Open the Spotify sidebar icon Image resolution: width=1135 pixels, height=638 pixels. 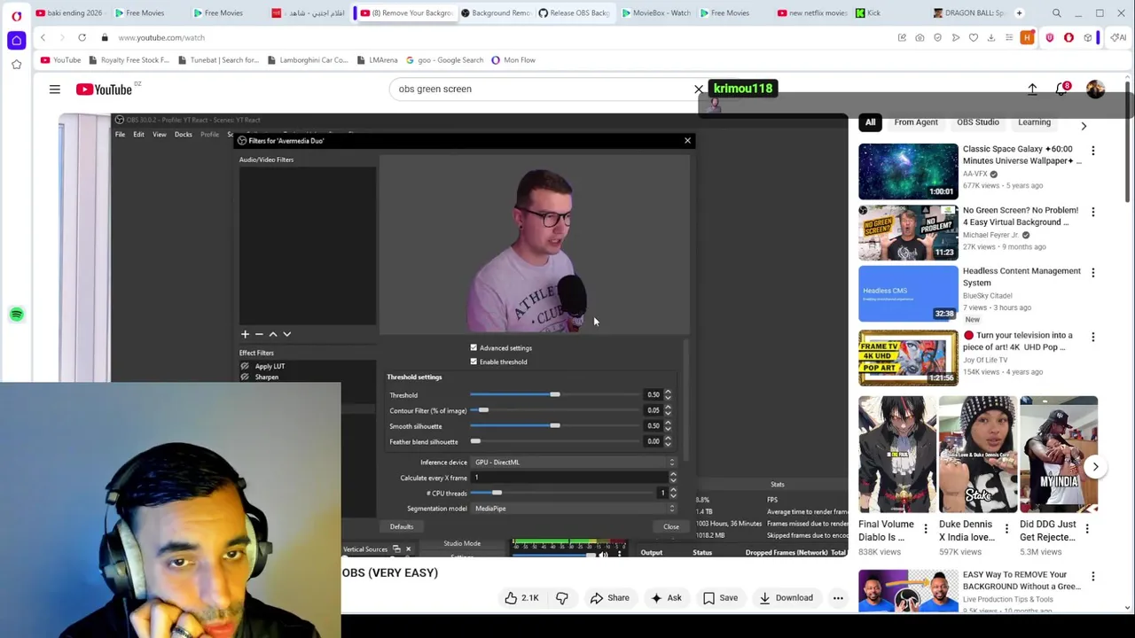coord(16,315)
